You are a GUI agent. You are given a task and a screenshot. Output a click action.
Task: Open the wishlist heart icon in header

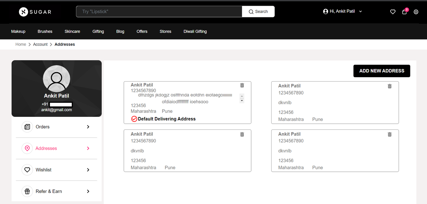coord(393,12)
